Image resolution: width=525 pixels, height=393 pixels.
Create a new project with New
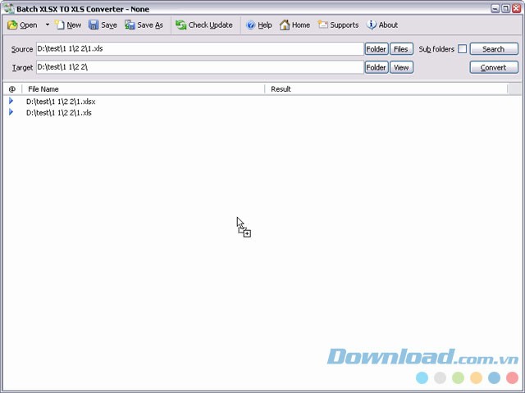pos(68,25)
